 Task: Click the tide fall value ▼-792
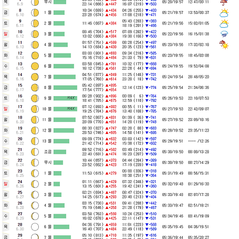tap(151, 100)
